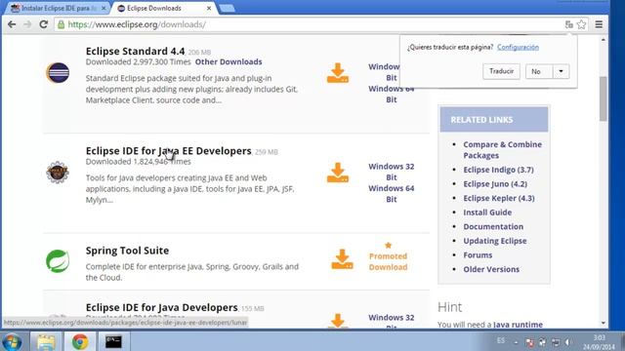Open the Install Guide link
The width and height of the screenshot is (625, 351).
tap(487, 213)
